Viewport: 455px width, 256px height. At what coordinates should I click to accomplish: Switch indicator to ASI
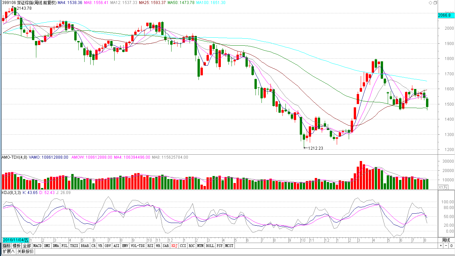116,246
